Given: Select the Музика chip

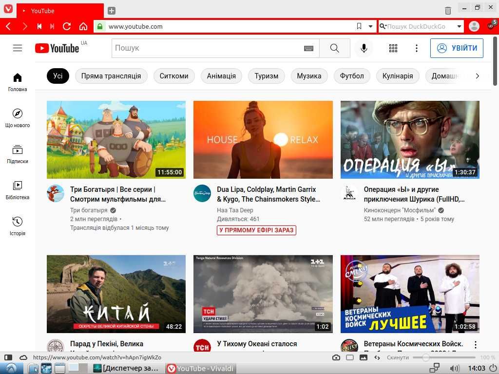Looking at the screenshot, I should [309, 76].
